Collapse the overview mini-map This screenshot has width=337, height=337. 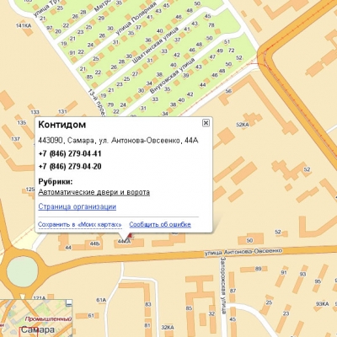coord(69,302)
